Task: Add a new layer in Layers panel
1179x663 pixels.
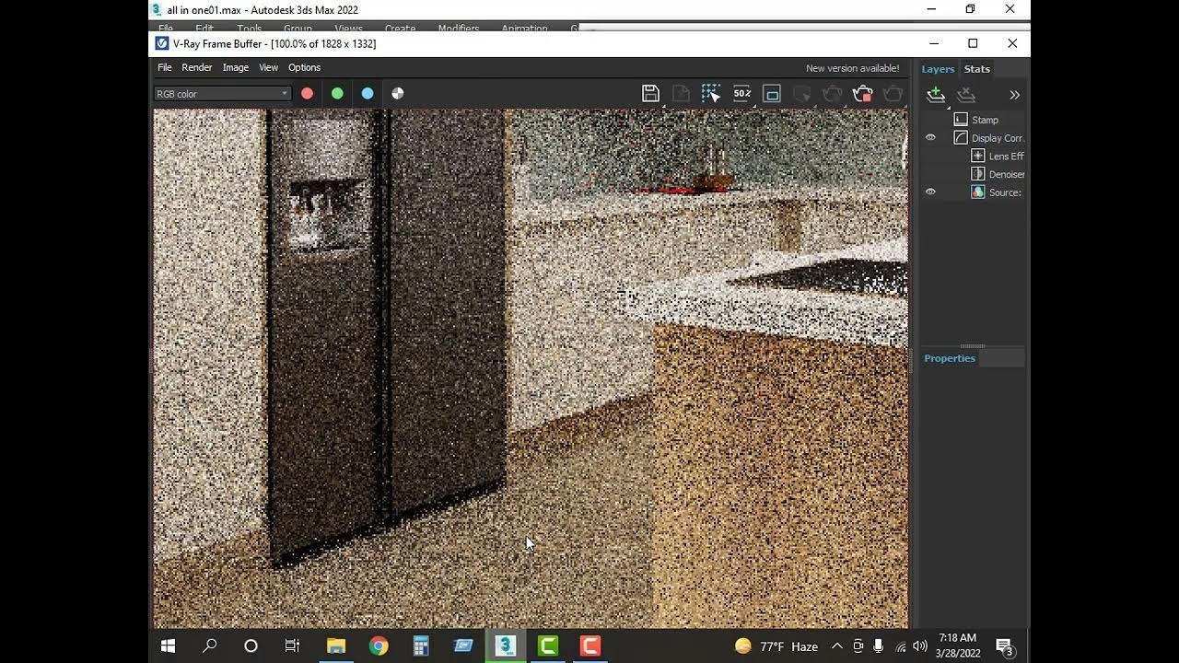Action: click(936, 94)
